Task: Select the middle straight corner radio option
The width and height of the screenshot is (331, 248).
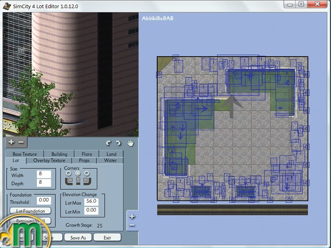Action: [78, 174]
